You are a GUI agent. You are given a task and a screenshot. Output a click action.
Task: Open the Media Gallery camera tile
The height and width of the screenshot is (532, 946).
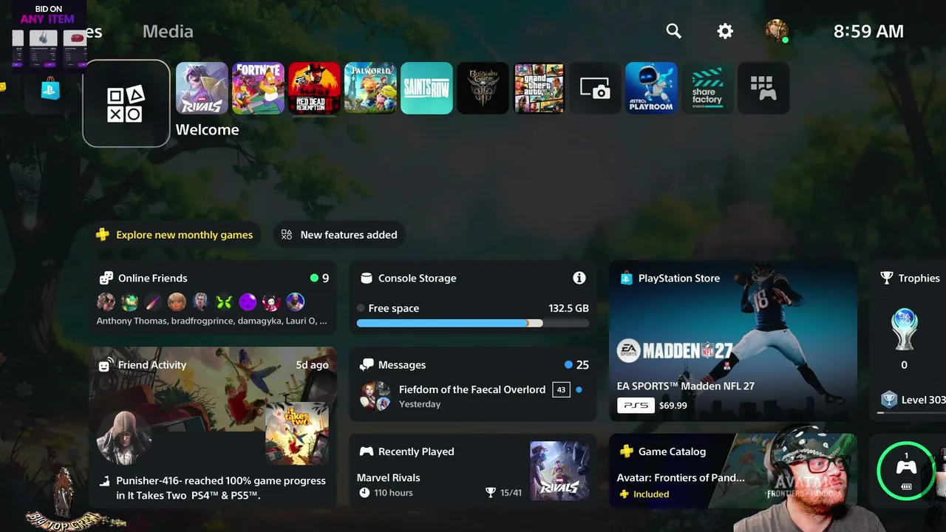pyautogui.click(x=595, y=88)
